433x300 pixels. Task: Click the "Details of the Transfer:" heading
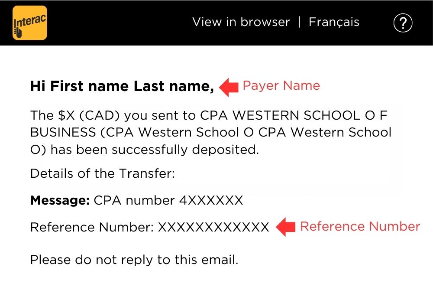[x=102, y=174]
